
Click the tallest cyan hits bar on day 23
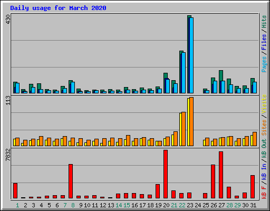click(x=191, y=55)
